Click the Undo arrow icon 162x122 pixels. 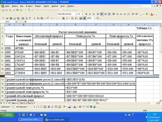pos(52,18)
